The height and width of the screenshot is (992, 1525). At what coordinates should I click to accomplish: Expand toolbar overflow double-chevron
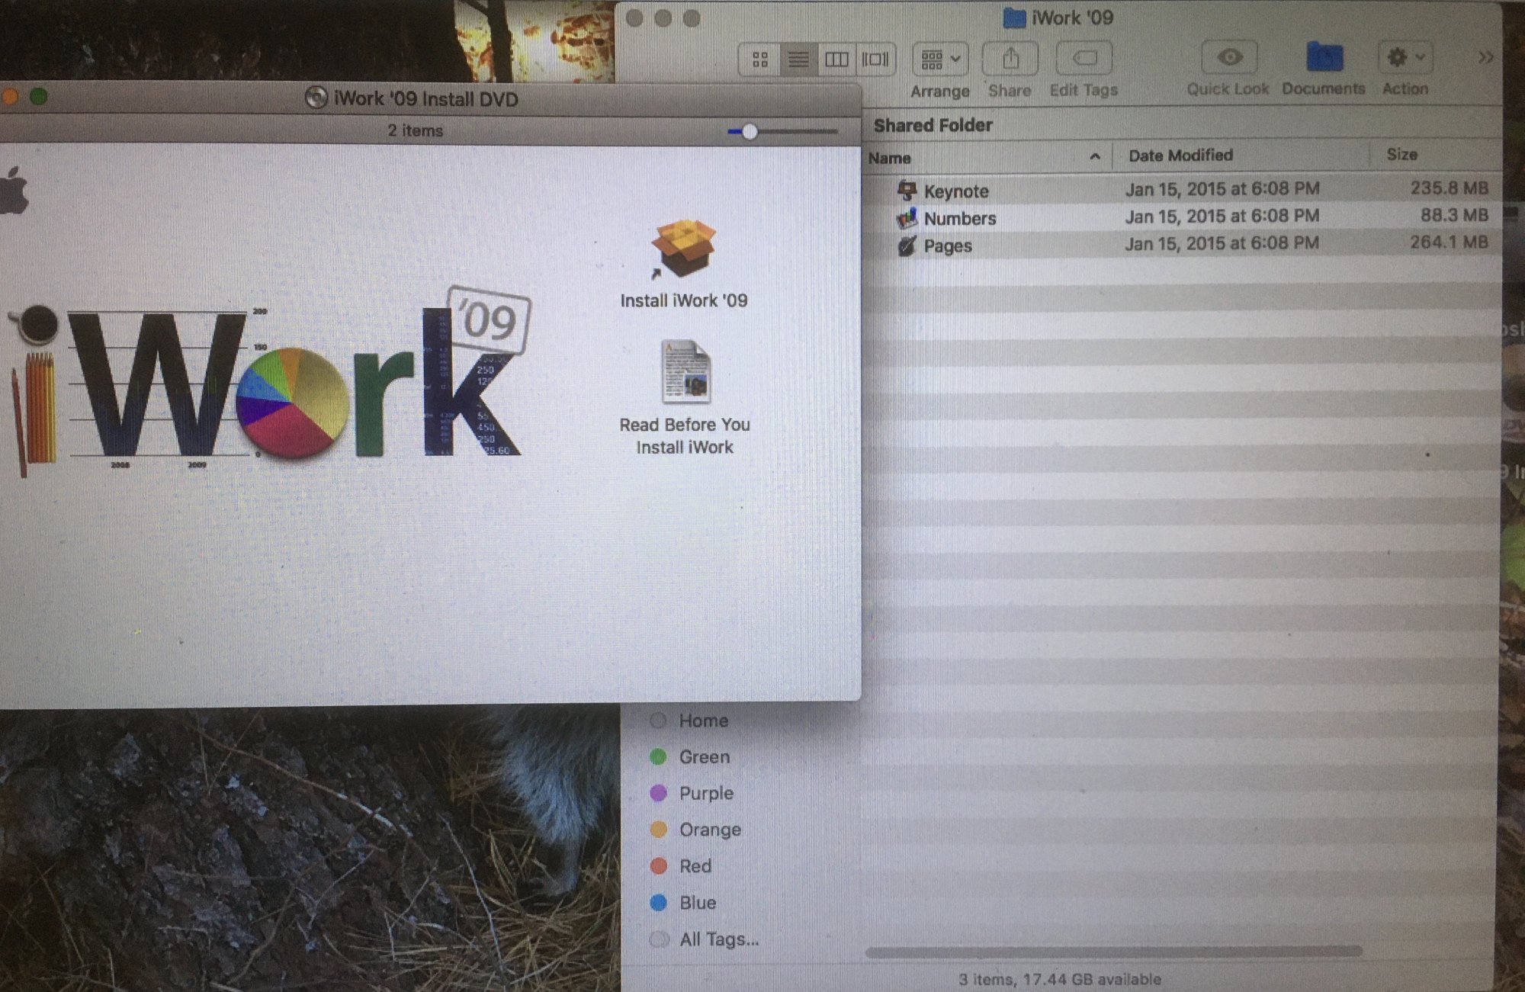tap(1485, 57)
